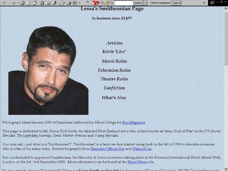This screenshot has width=228, height=171.
Task: Go to the Home page icon
Action: (34, 3)
